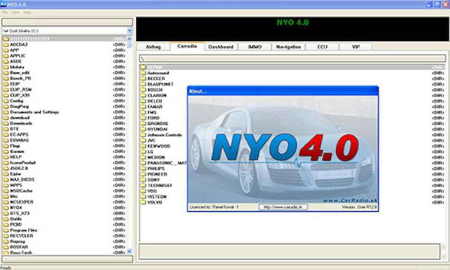
Task: Select the APPLIC folder icon
Action: [x=6, y=56]
